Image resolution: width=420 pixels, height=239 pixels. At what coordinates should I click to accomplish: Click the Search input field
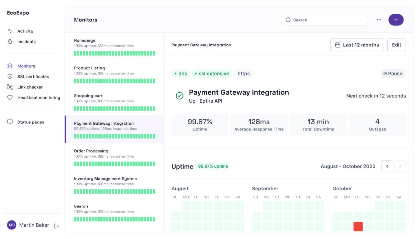(324, 20)
